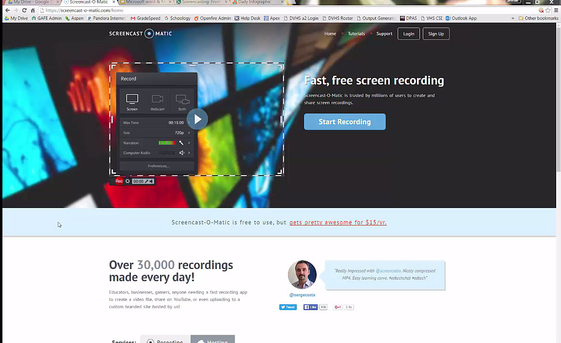The width and height of the screenshot is (561, 343).
Task: Follow the 'gets pretty awesome for $15/yr.' link
Action: 338,223
